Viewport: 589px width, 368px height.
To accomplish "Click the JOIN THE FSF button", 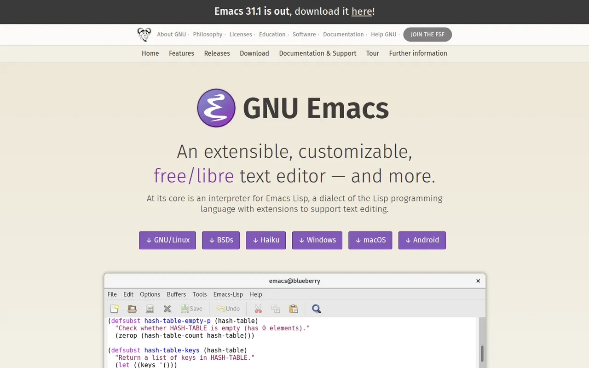I will pos(427,34).
